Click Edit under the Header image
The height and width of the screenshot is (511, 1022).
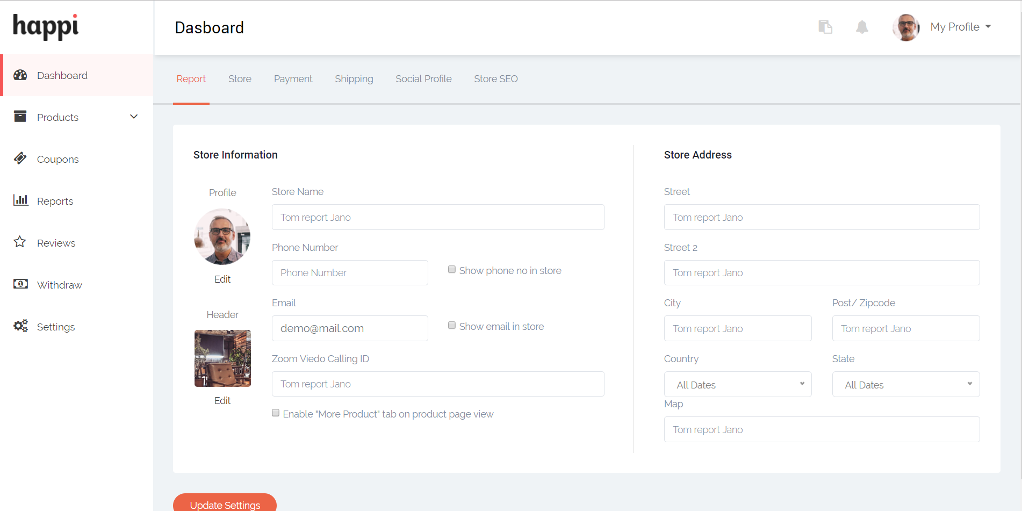pos(222,401)
